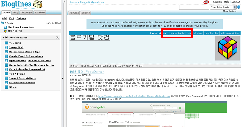Open the Playlists tab
This screenshot has height=127, width=242.
click(x=40, y=12)
